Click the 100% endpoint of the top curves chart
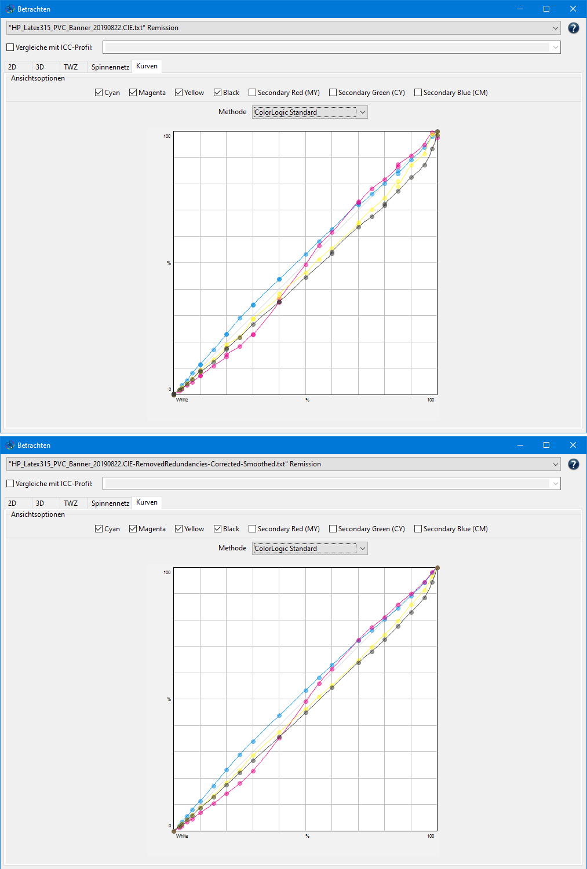This screenshot has width=587, height=869. coord(437,132)
